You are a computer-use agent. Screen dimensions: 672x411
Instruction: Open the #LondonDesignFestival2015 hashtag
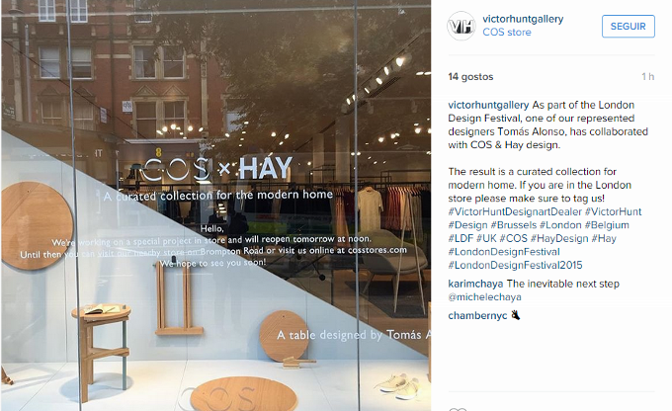[515, 266]
